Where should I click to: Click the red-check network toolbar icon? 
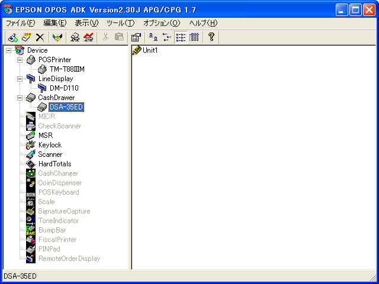(88, 37)
